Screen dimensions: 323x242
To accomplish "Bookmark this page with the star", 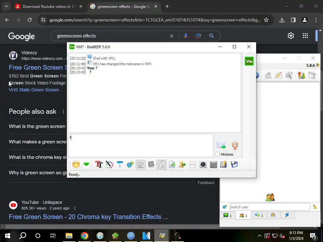I will [266, 20].
